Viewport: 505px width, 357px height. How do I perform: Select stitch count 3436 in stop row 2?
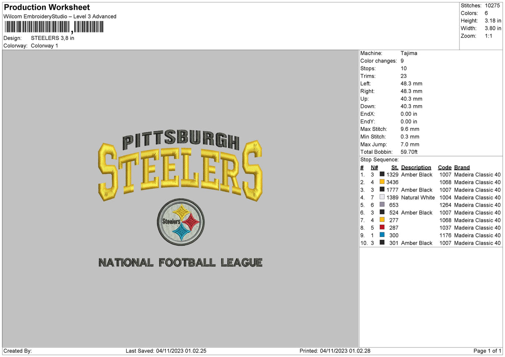(x=392, y=182)
